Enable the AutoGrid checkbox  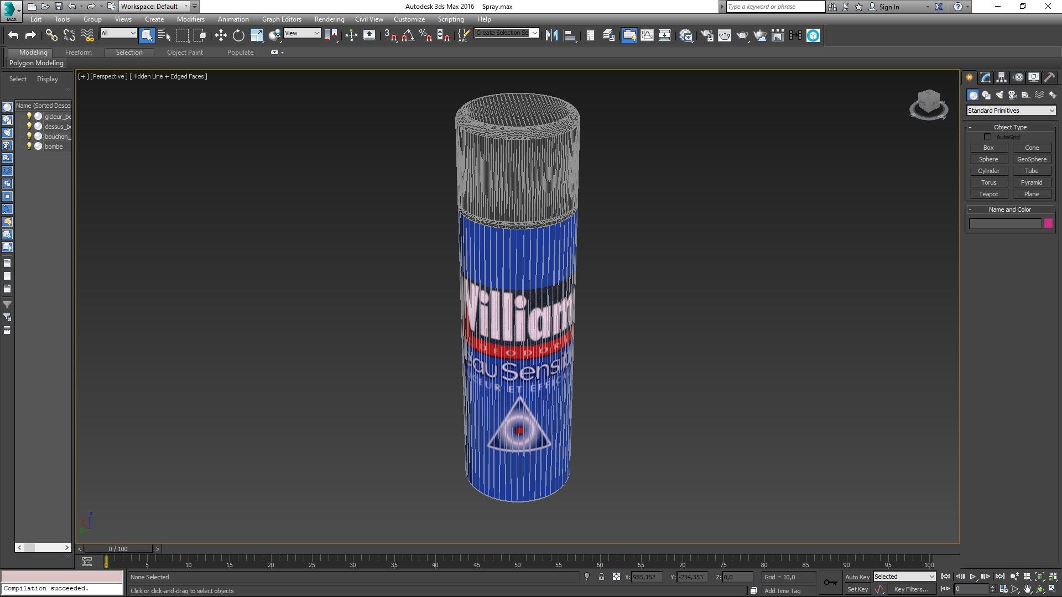(x=987, y=137)
